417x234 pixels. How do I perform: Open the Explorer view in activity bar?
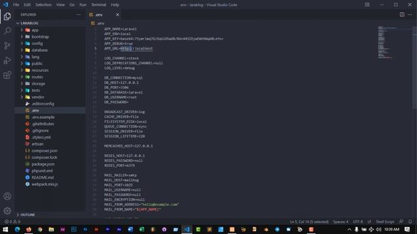pyautogui.click(x=7, y=16)
